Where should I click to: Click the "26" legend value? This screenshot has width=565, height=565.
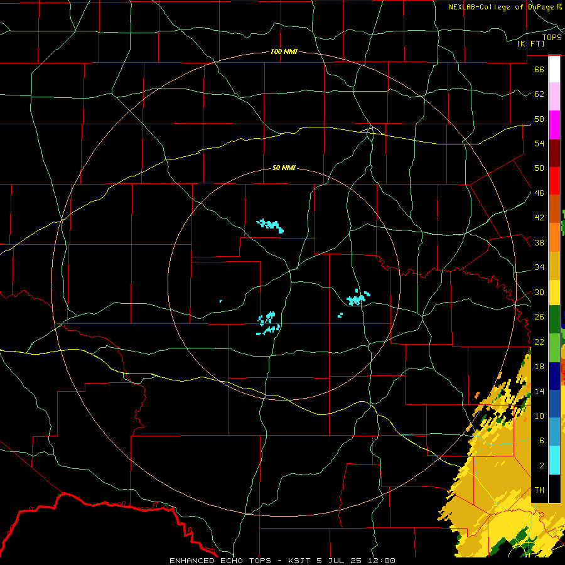coord(539,317)
